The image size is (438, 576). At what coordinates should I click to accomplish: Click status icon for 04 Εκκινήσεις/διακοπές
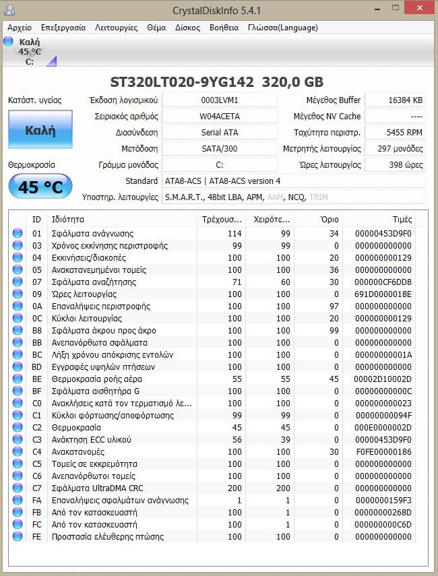(18, 257)
